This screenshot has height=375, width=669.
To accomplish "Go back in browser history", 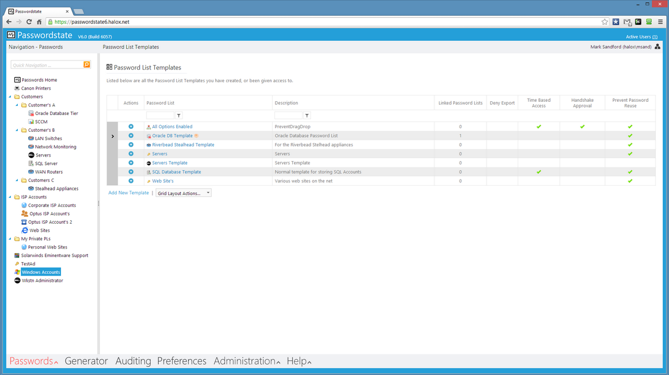I will click(x=9, y=22).
